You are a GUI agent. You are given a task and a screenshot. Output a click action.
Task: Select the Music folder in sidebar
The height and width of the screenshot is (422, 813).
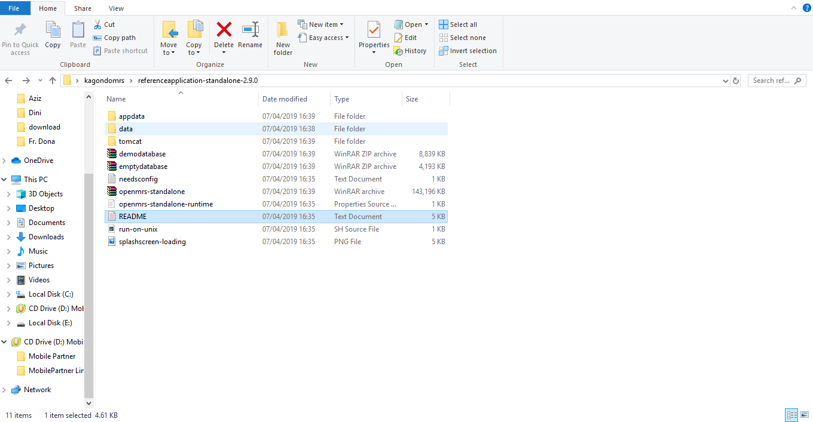click(38, 251)
